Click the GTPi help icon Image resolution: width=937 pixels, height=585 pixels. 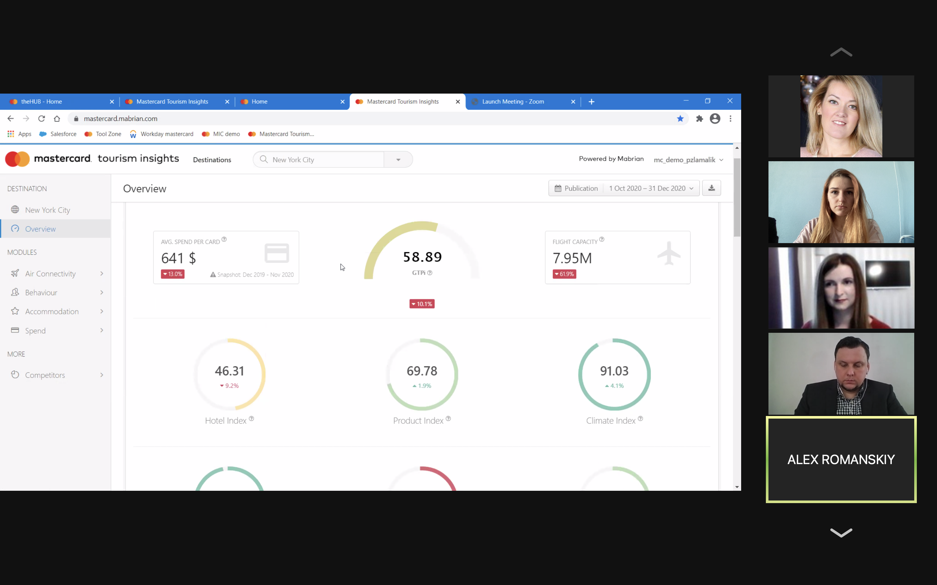(x=430, y=273)
